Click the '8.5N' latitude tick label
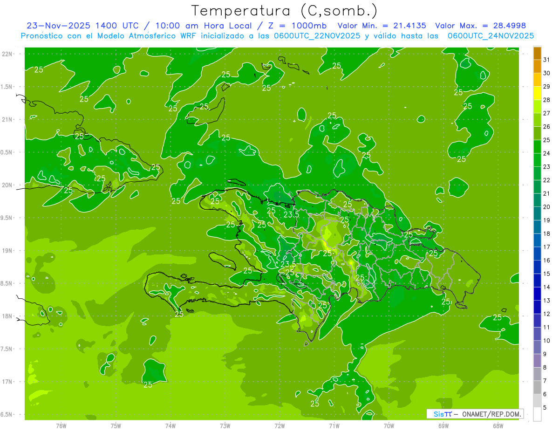 coord(7,283)
